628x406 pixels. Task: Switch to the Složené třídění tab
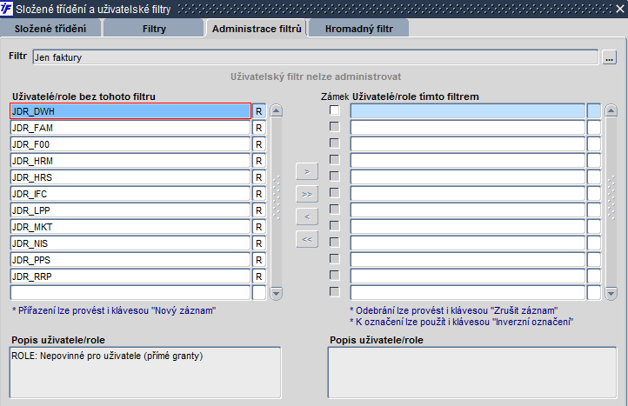[53, 29]
